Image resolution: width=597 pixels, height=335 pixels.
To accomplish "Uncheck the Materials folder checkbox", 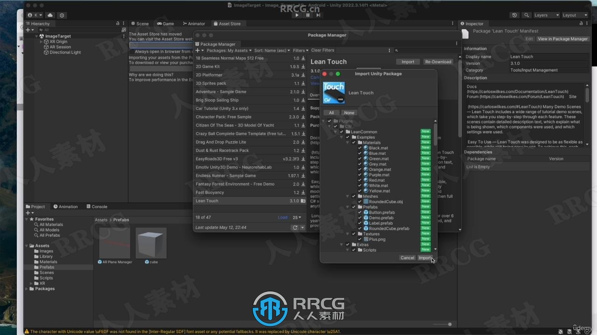I will [x=354, y=142].
